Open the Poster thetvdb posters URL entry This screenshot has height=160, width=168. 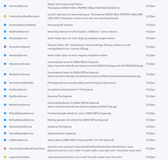pos(94,76)
